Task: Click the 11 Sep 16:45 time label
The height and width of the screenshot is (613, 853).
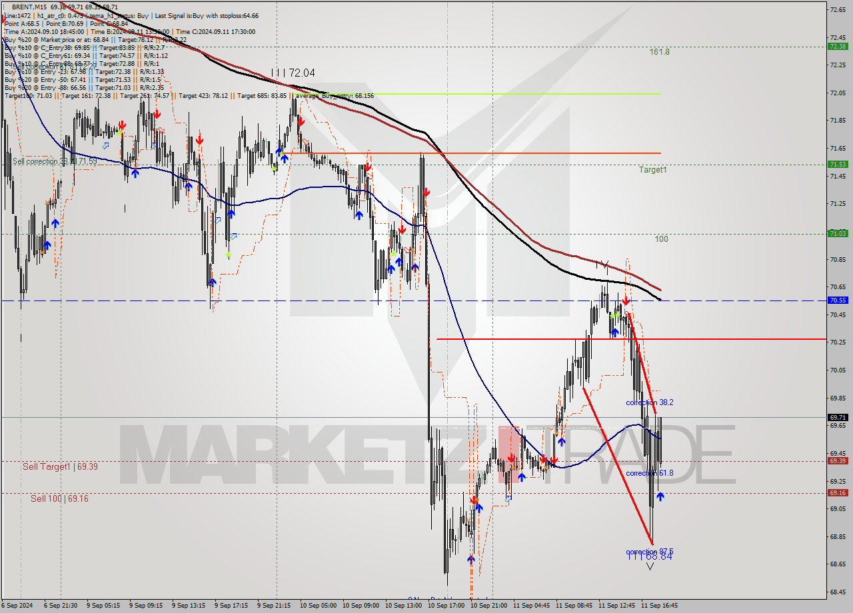Action: point(659,606)
